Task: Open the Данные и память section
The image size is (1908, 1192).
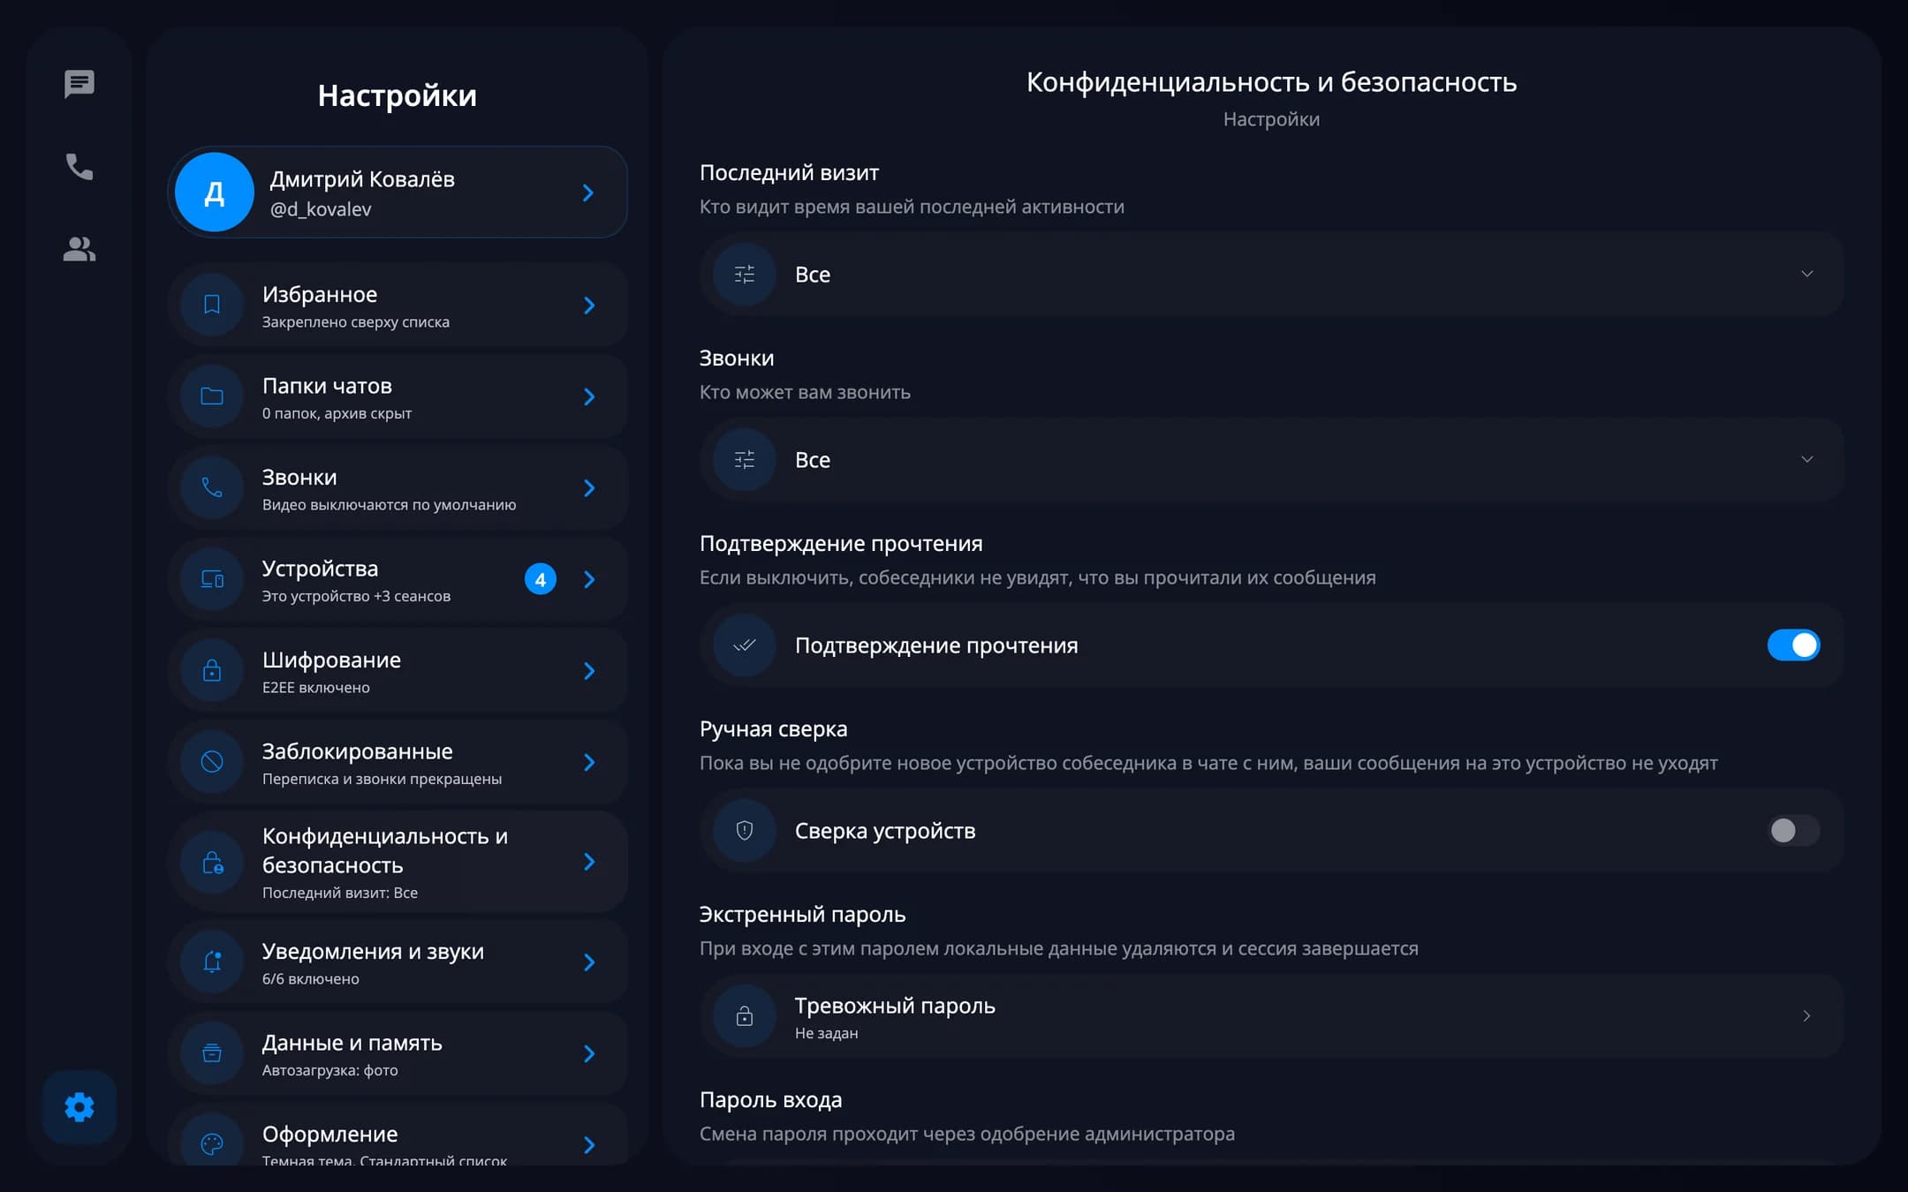Action: click(x=397, y=1053)
